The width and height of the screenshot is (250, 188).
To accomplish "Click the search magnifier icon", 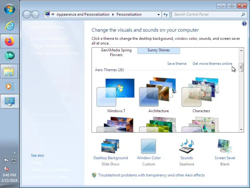I will point(243,14).
